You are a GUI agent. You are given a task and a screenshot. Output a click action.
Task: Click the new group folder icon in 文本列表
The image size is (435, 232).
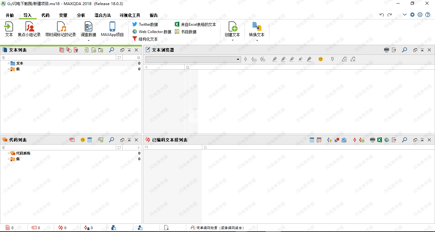coord(101,50)
